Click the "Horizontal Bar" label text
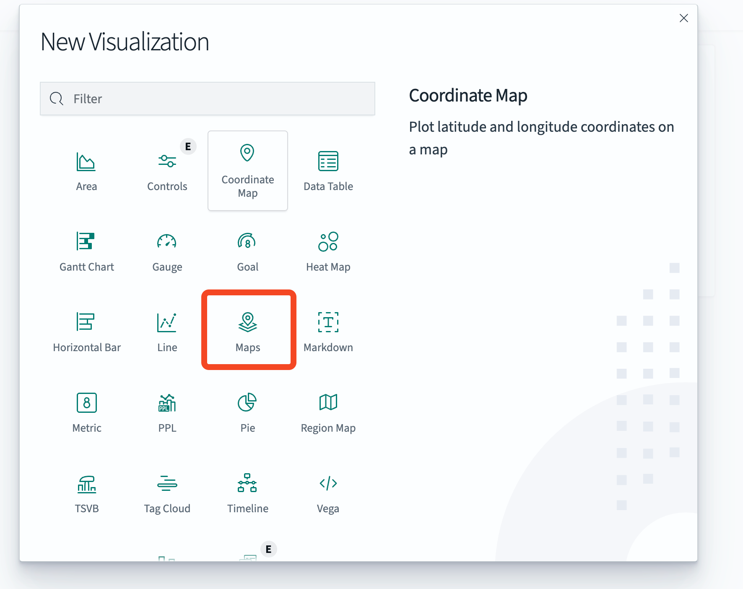743x589 pixels. 87,347
